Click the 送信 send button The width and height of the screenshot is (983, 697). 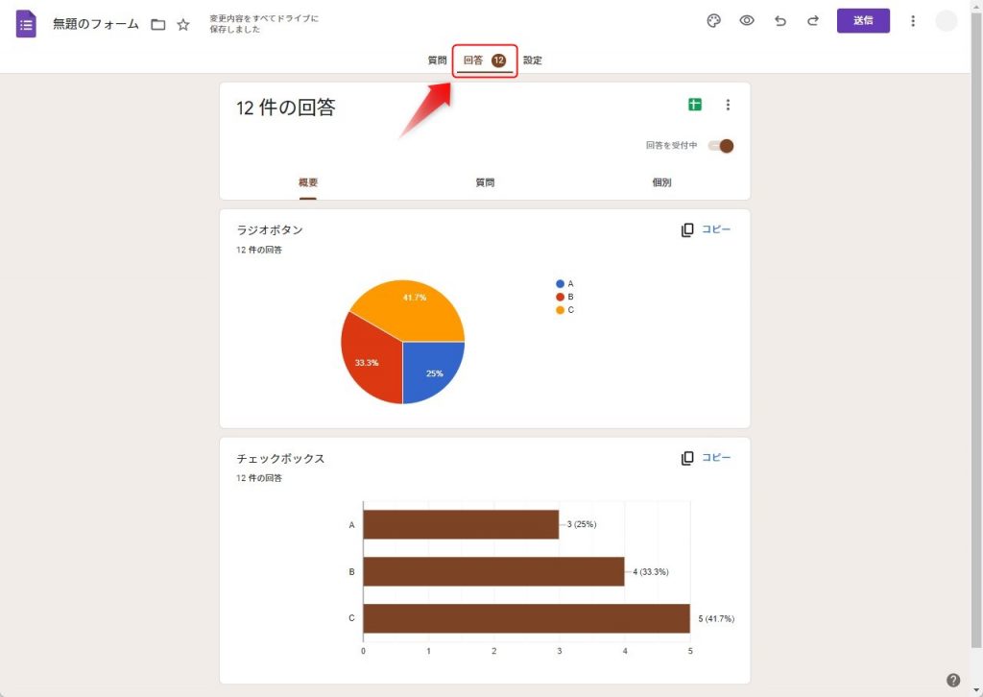863,21
